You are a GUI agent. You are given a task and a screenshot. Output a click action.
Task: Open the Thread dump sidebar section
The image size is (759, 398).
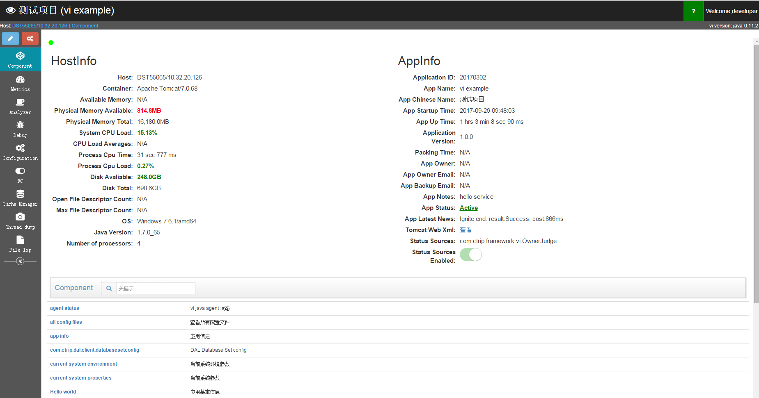coord(20,221)
